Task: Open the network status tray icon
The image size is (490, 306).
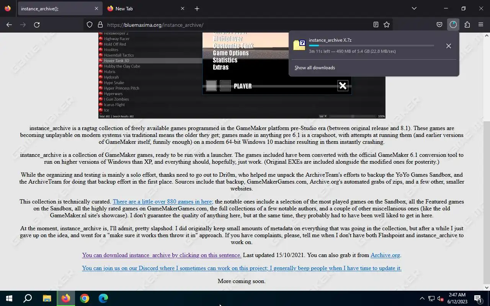Action: [431, 298]
